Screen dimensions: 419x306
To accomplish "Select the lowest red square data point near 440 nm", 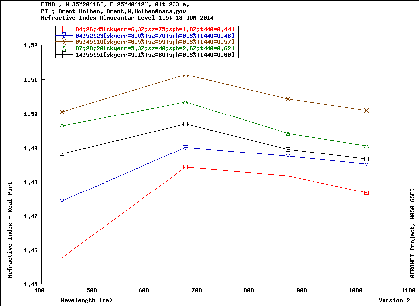I will (x=62, y=258).
